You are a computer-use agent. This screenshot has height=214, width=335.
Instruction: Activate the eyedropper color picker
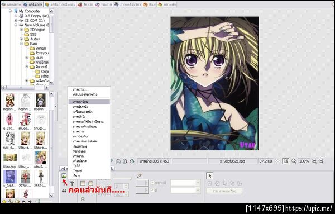pos(139,176)
